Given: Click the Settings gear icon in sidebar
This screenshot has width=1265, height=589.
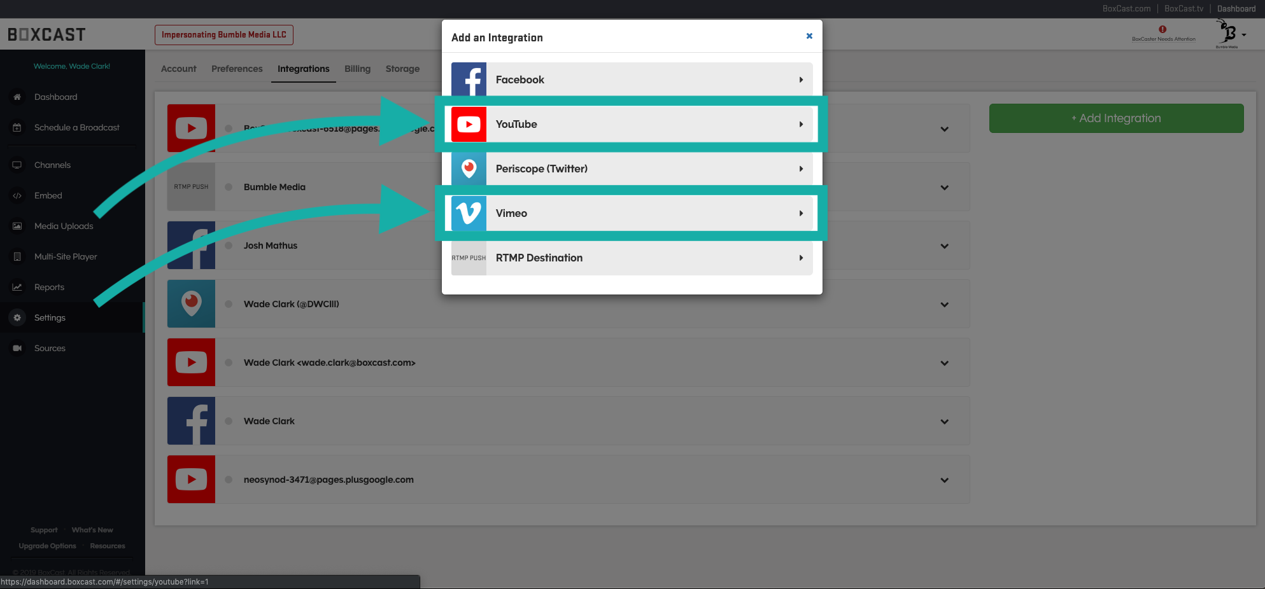Looking at the screenshot, I should click(x=17, y=317).
